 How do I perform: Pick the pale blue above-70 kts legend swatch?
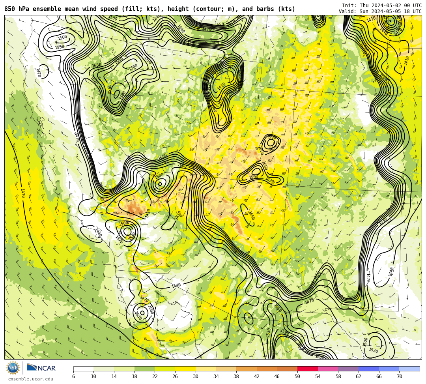point(409,369)
